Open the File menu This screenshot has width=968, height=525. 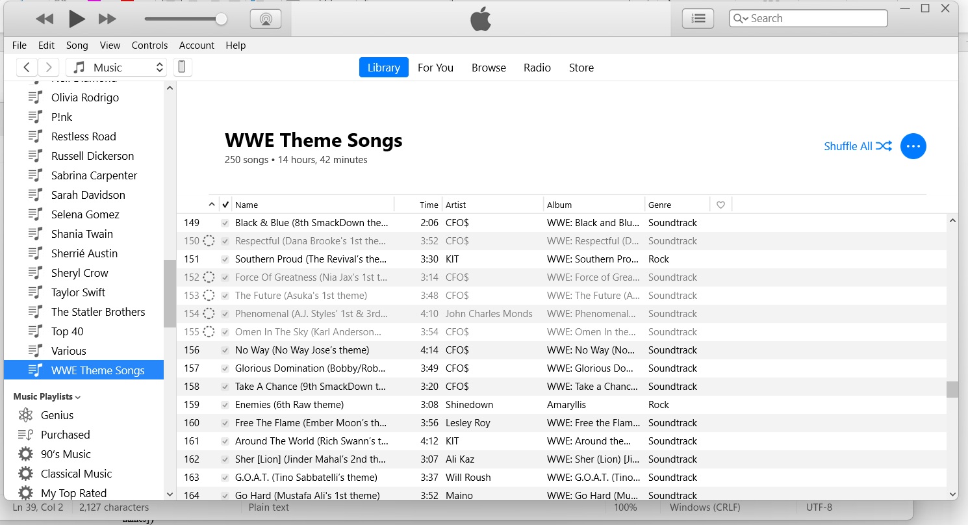point(19,45)
